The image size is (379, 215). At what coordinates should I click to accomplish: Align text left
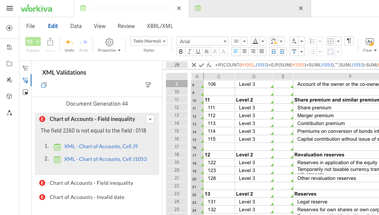click(236, 52)
